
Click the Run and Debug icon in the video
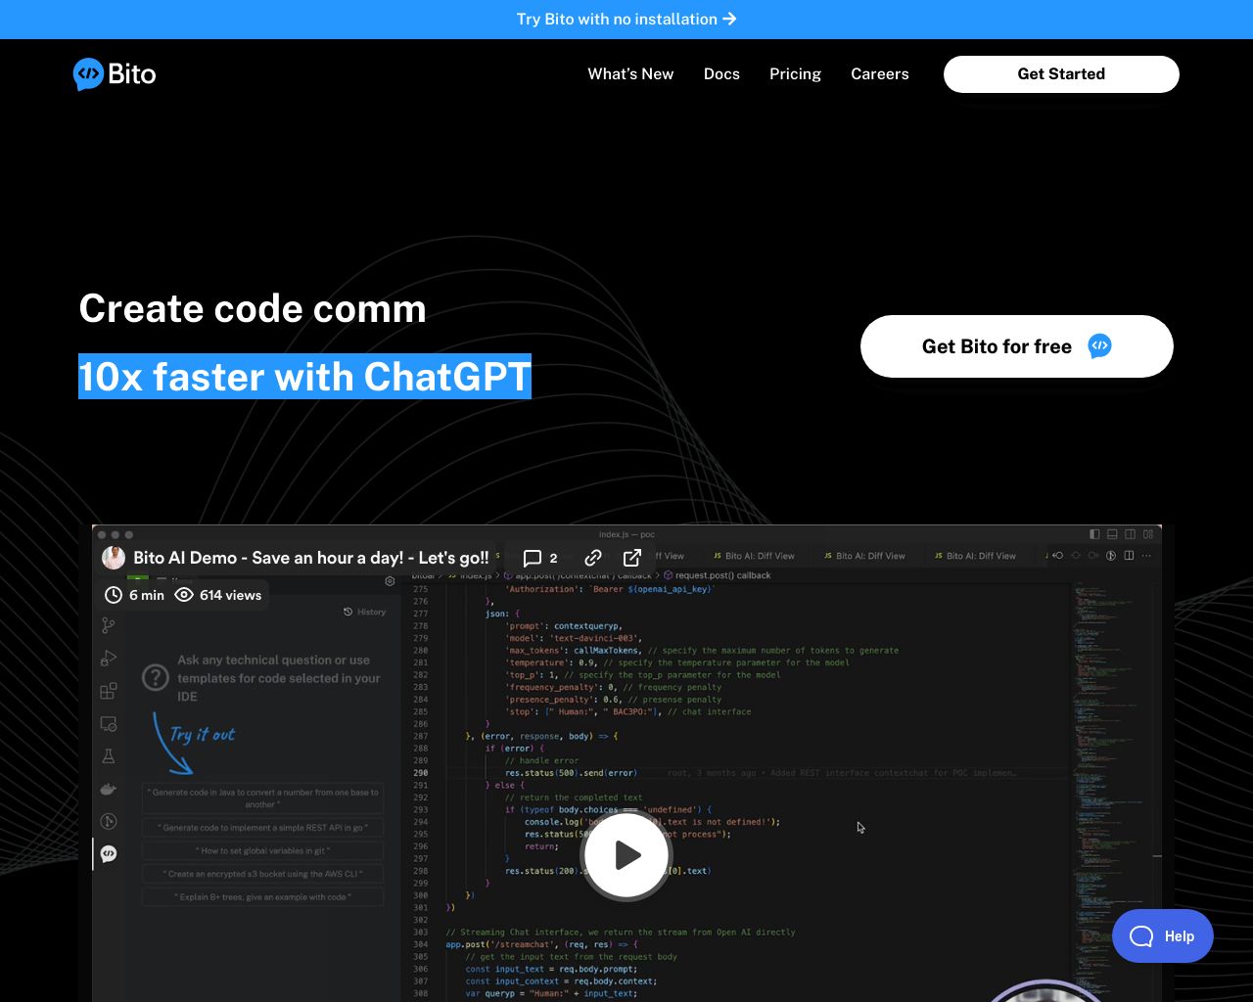click(x=109, y=659)
